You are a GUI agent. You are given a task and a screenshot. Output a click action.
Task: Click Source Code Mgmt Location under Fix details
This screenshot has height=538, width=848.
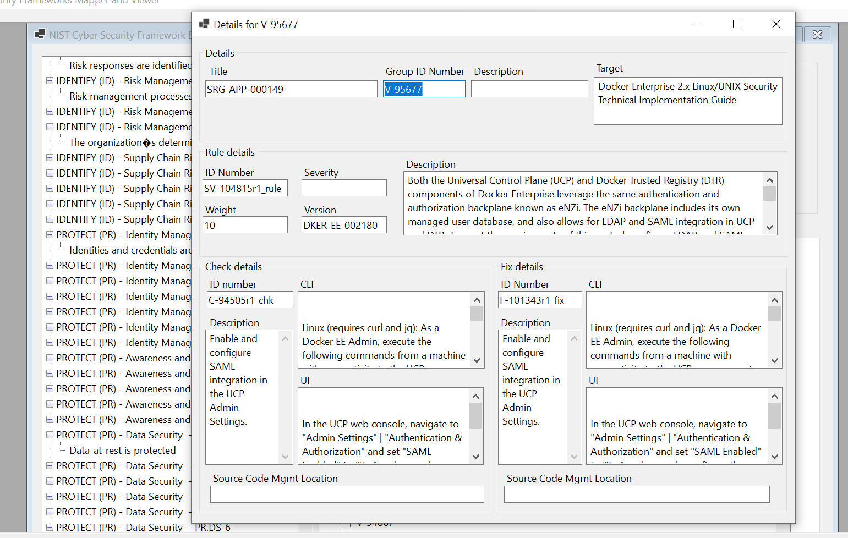pyautogui.click(x=637, y=494)
